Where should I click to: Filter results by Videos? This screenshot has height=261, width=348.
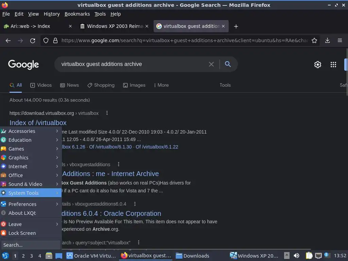pyautogui.click(x=41, y=85)
